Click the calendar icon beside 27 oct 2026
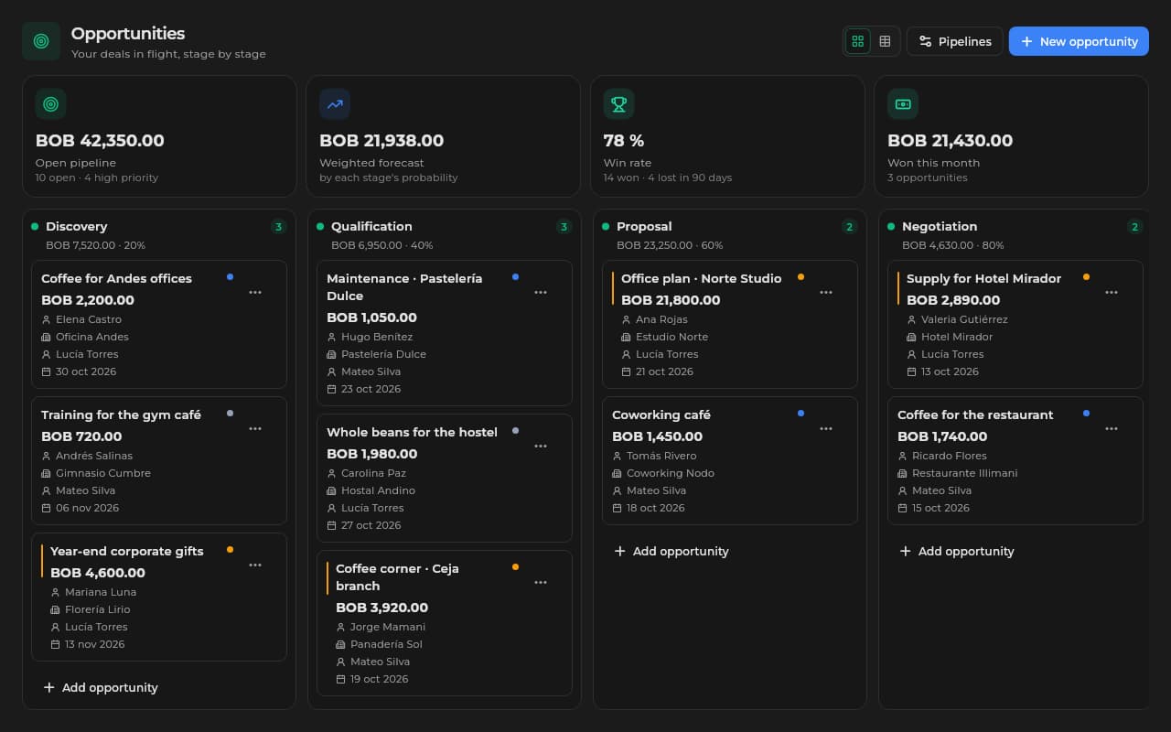 coord(331,525)
